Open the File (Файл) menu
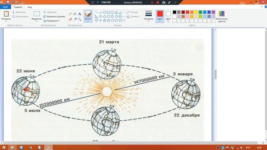This screenshot has width=267, height=150. click(x=5, y=7)
